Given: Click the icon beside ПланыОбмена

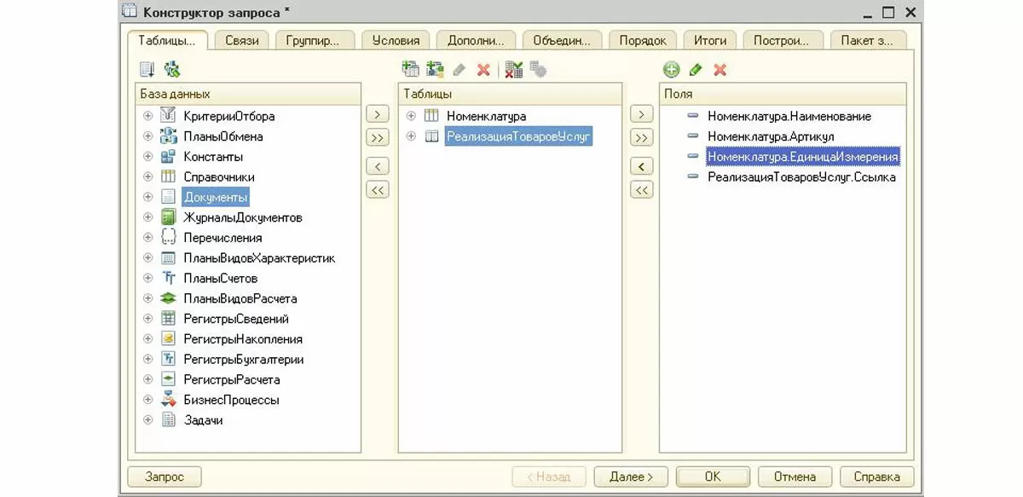Looking at the screenshot, I should point(168,136).
